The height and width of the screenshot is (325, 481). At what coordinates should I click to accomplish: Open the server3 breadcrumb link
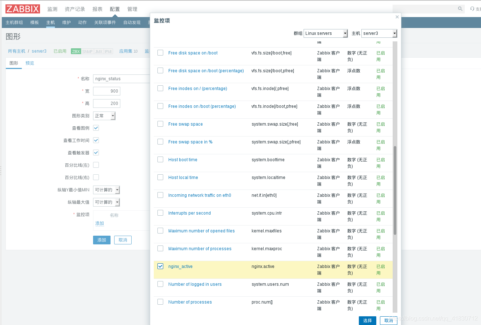point(39,51)
